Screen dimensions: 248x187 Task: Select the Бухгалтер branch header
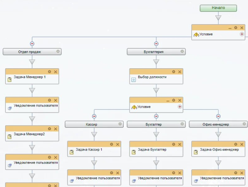[156, 124]
